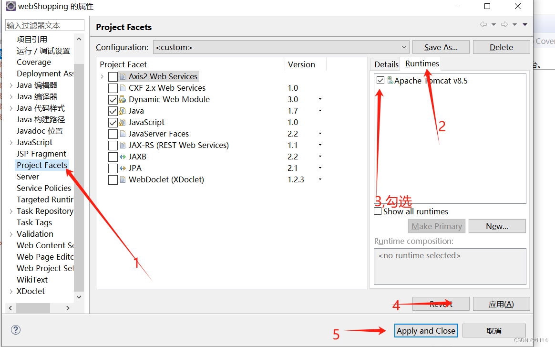
Task: Open the view menu triangle at top right
Action: [x=524, y=25]
